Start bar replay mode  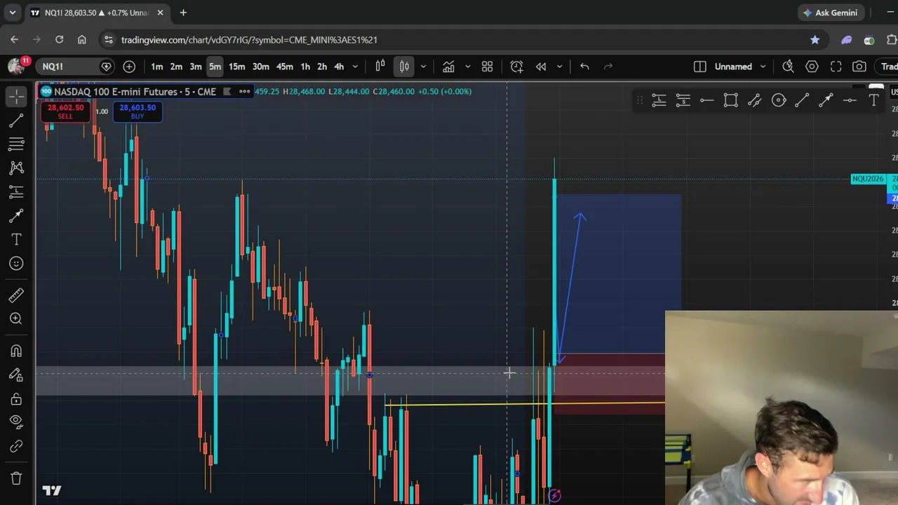[541, 67]
